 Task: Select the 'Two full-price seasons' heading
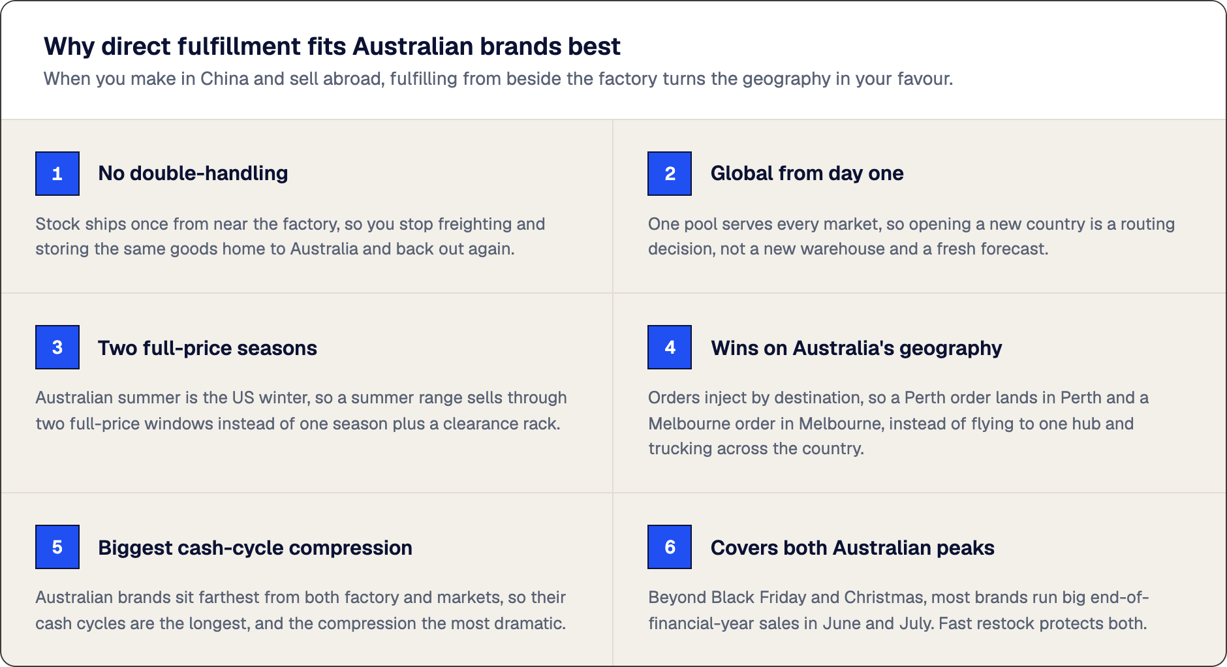tap(208, 348)
